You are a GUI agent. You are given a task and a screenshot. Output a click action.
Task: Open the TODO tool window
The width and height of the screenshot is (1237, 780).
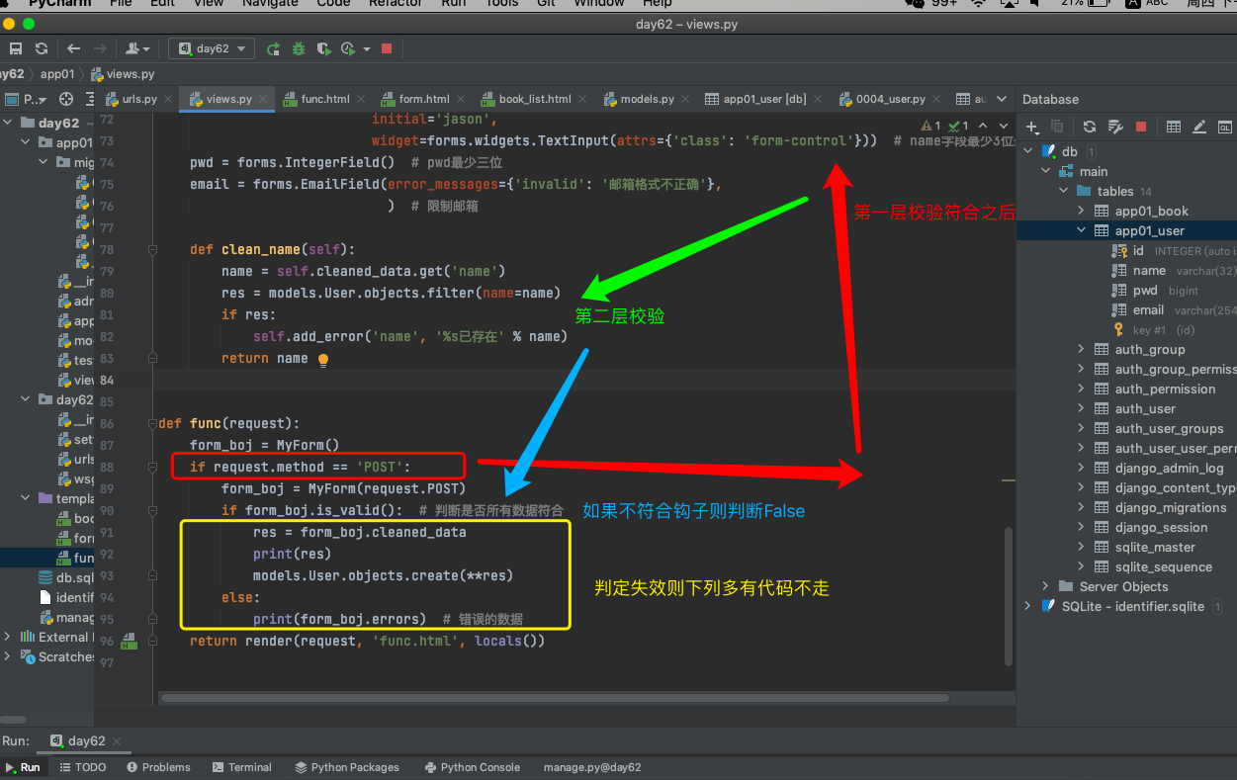coord(82,767)
